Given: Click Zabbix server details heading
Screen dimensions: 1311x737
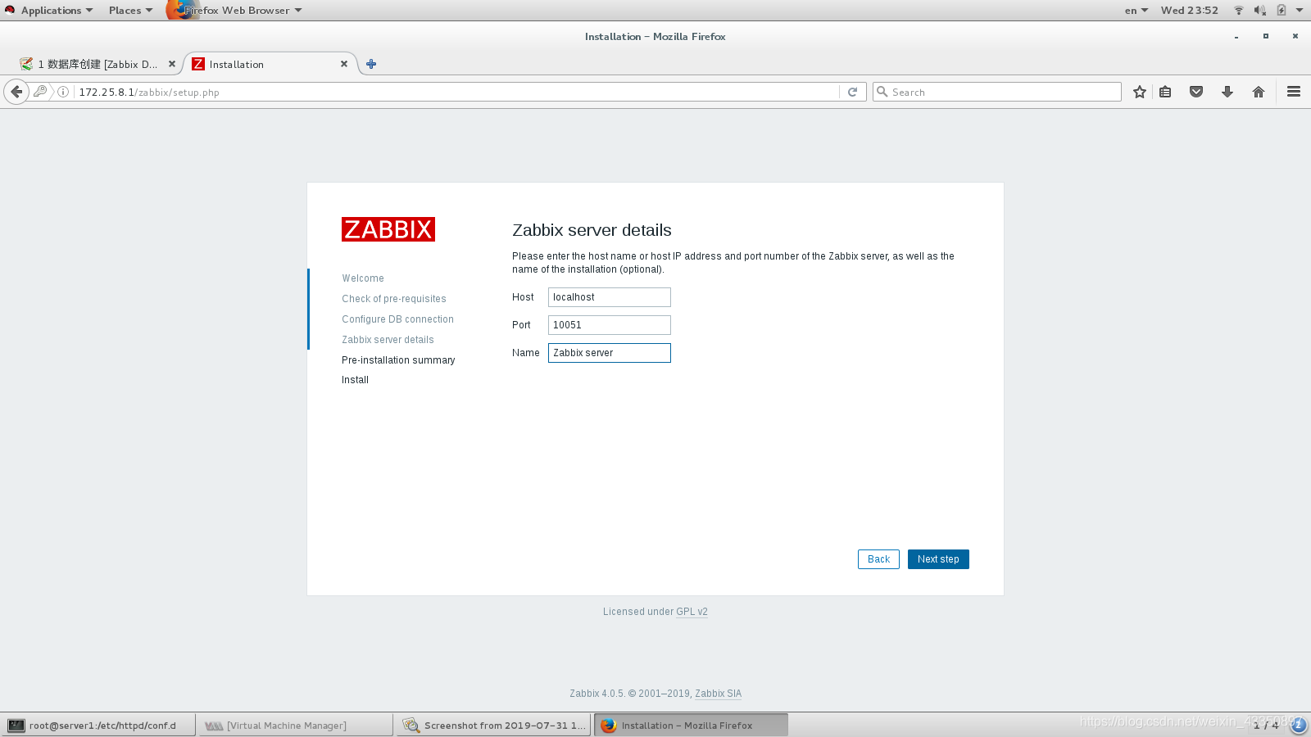Looking at the screenshot, I should point(592,230).
